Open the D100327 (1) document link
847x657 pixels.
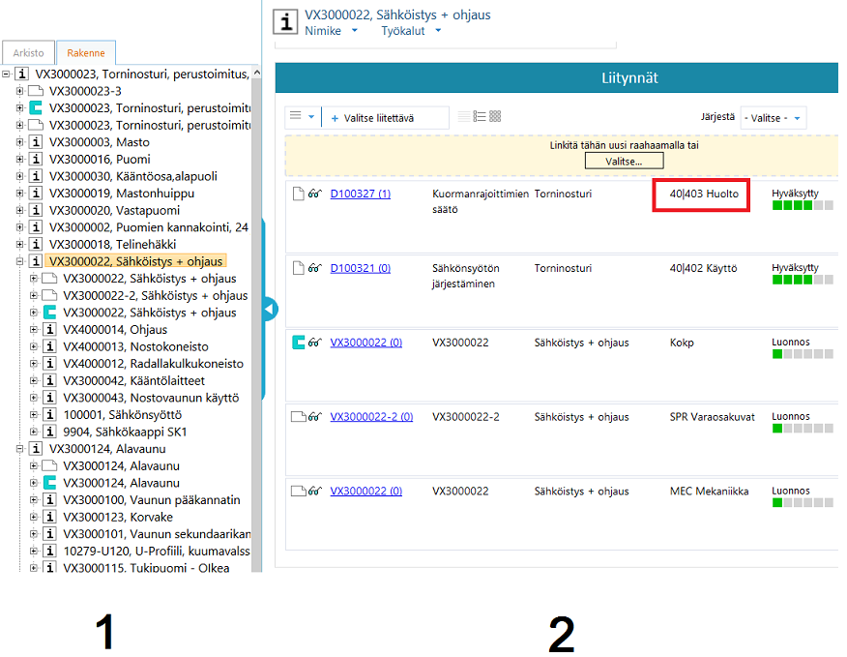(360, 194)
